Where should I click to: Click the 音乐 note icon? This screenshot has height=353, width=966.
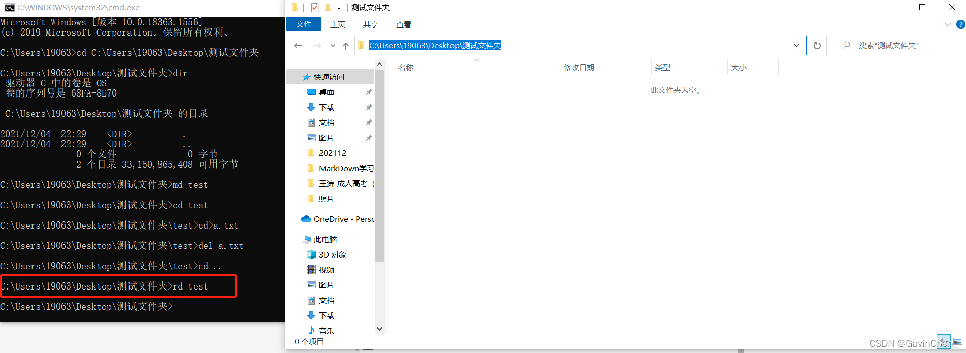tap(311, 330)
